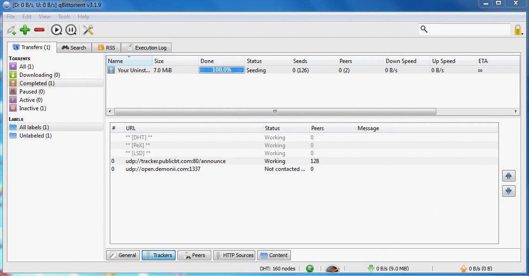Click the Paused filter icon
Screen dimensions: 529x276
click(x=13, y=91)
